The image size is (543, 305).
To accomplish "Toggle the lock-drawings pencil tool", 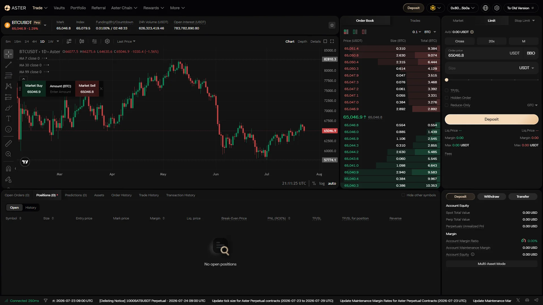I will click(8, 180).
